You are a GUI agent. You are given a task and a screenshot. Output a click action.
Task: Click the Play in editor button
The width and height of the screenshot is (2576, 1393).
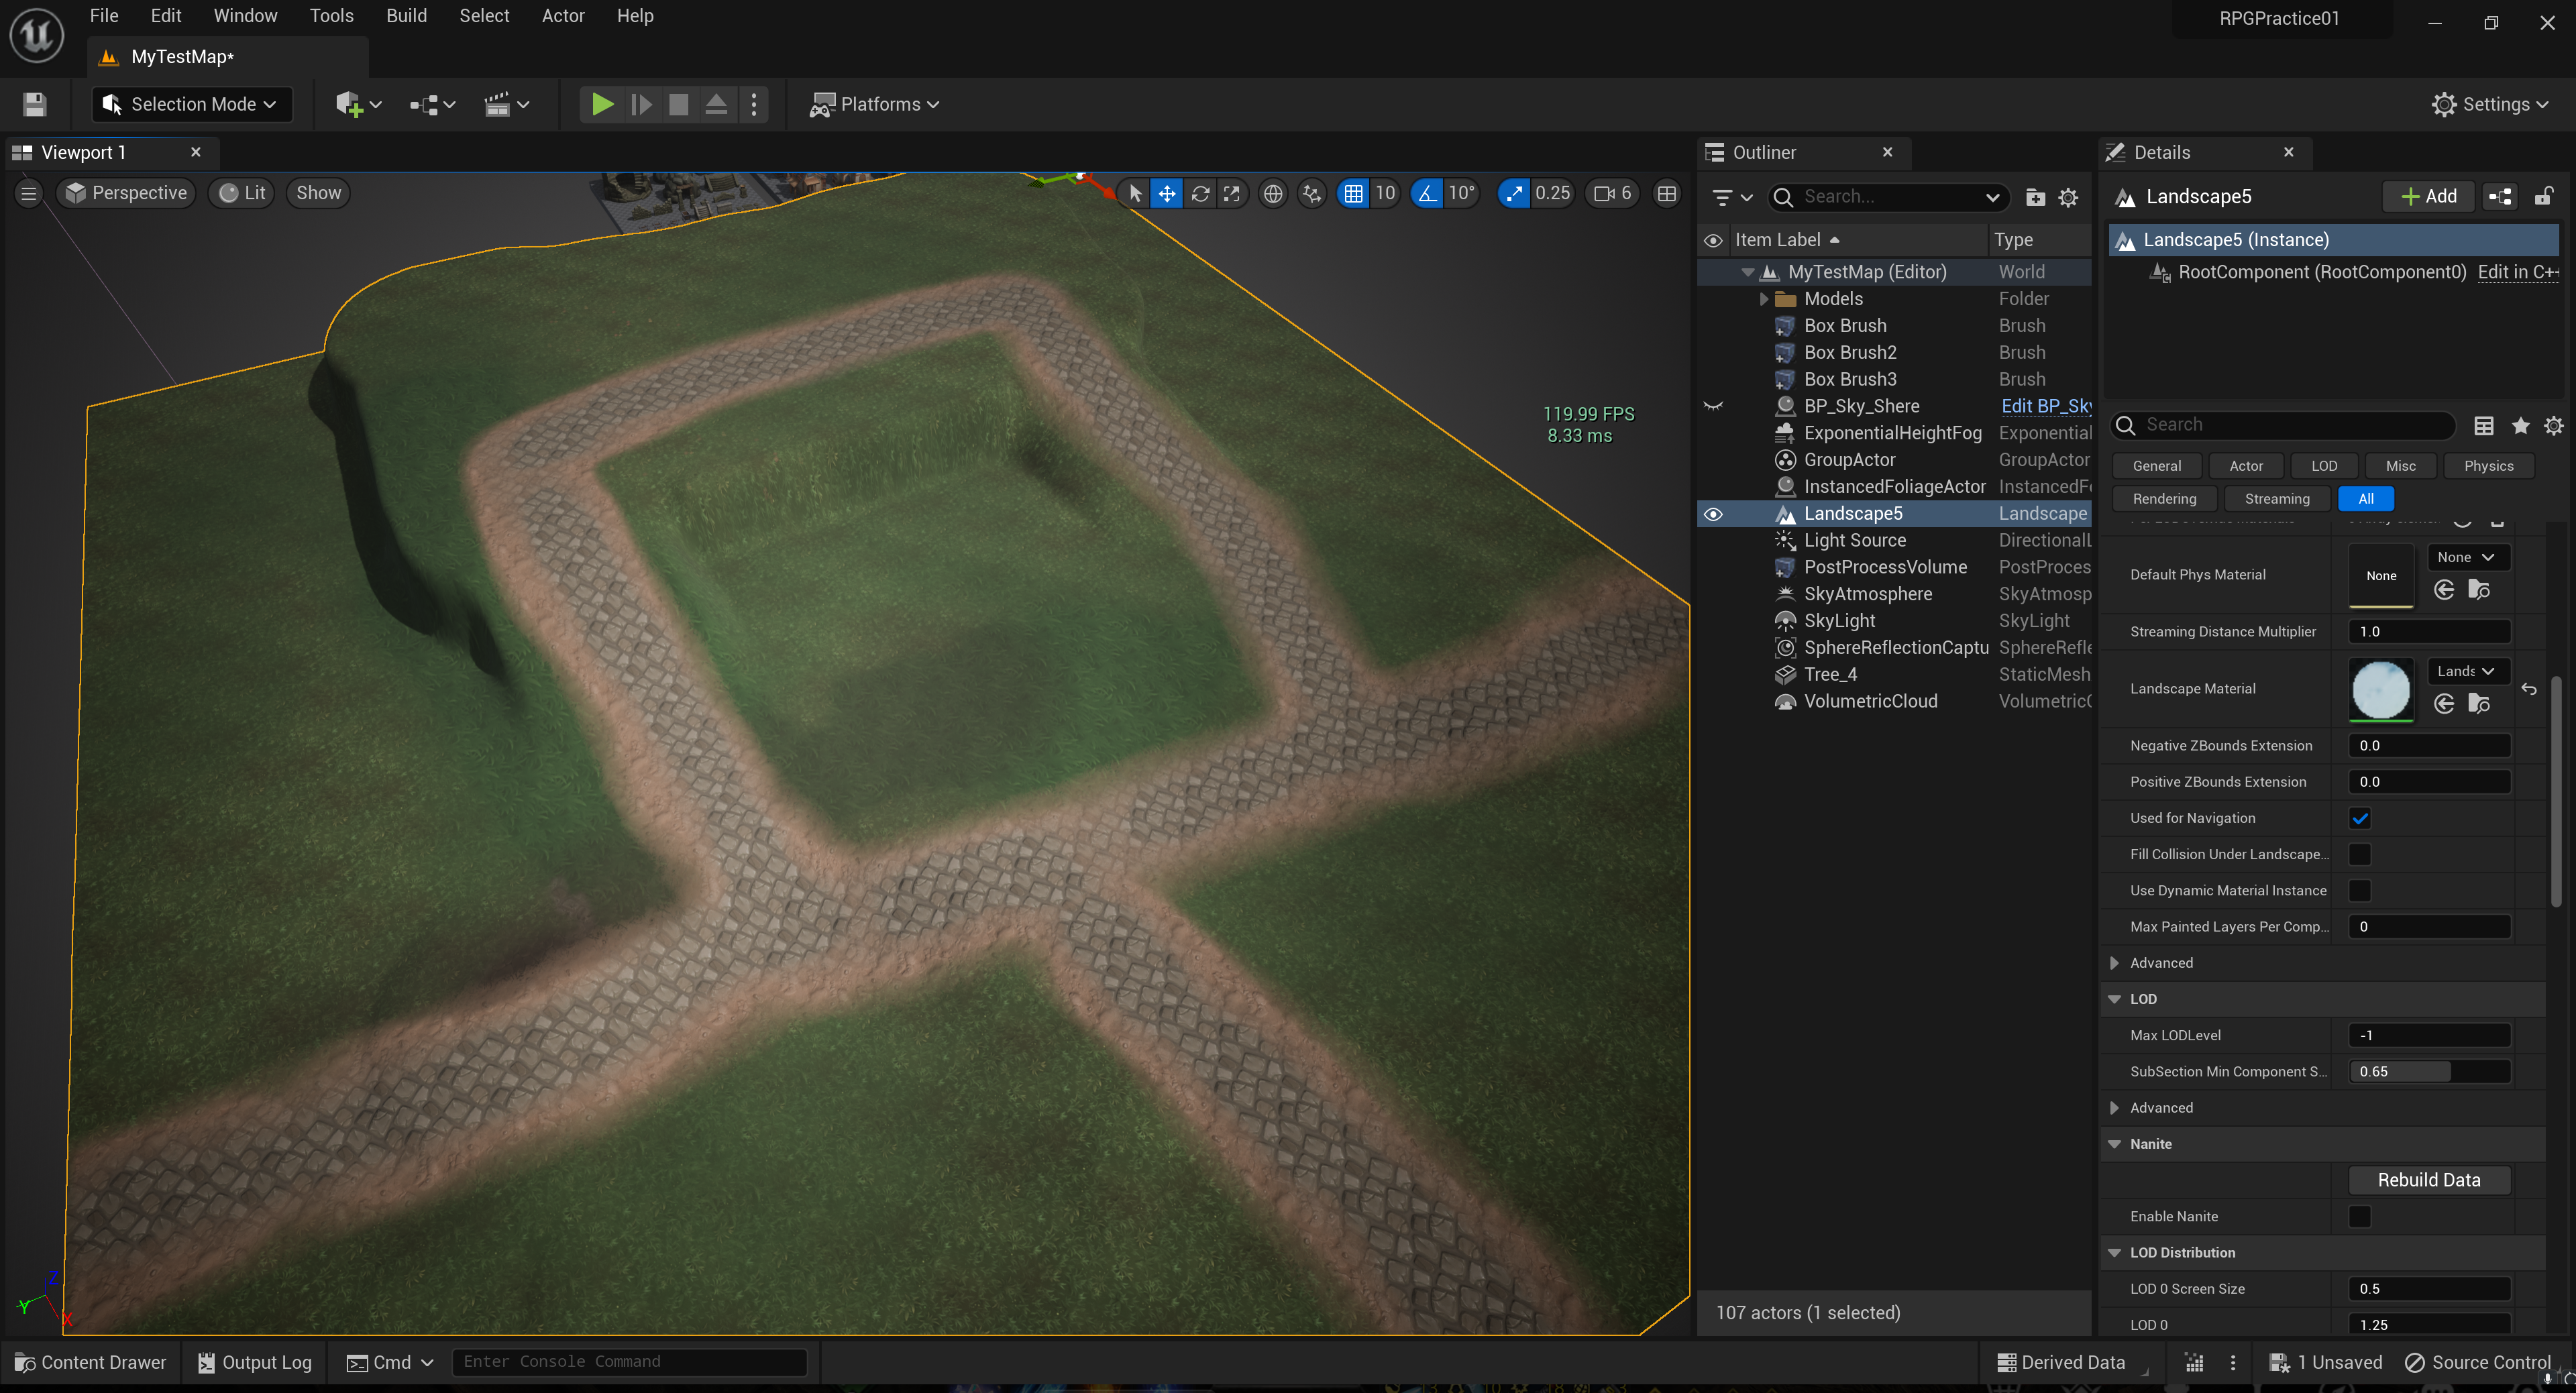(x=601, y=104)
